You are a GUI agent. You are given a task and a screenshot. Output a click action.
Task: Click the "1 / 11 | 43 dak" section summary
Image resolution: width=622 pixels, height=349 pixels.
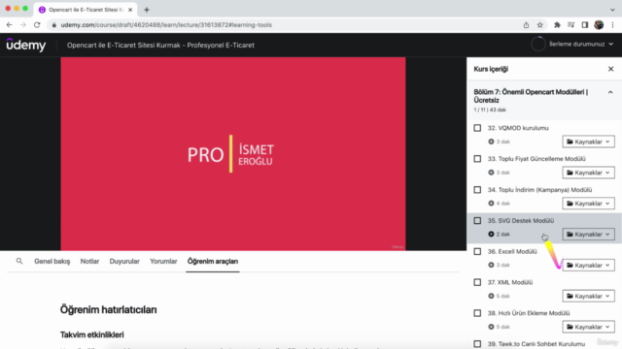(490, 110)
